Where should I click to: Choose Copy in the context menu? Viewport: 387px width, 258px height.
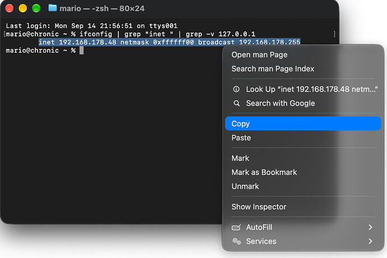(303, 123)
